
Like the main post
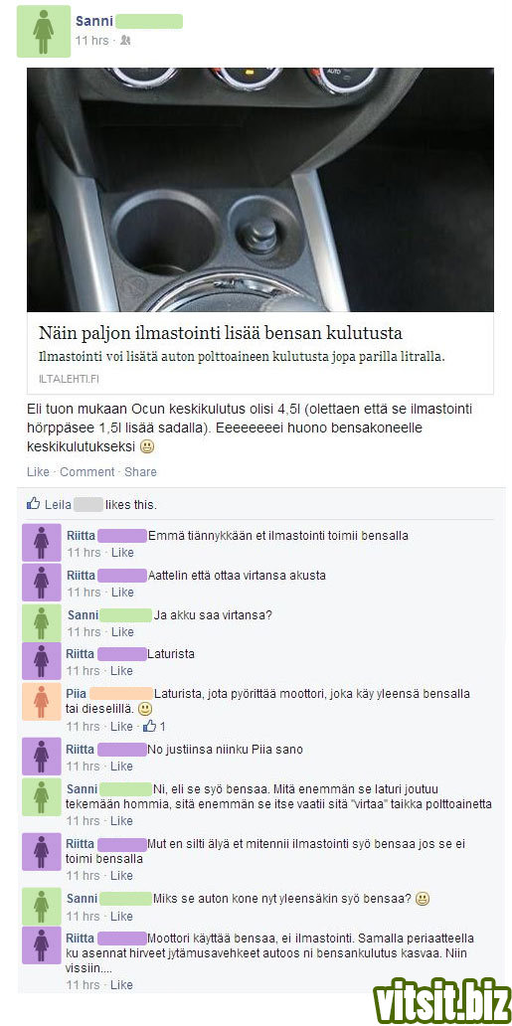click(38, 472)
